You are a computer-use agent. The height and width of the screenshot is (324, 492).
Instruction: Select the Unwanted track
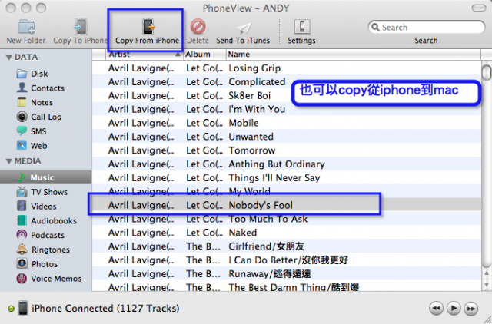287,137
